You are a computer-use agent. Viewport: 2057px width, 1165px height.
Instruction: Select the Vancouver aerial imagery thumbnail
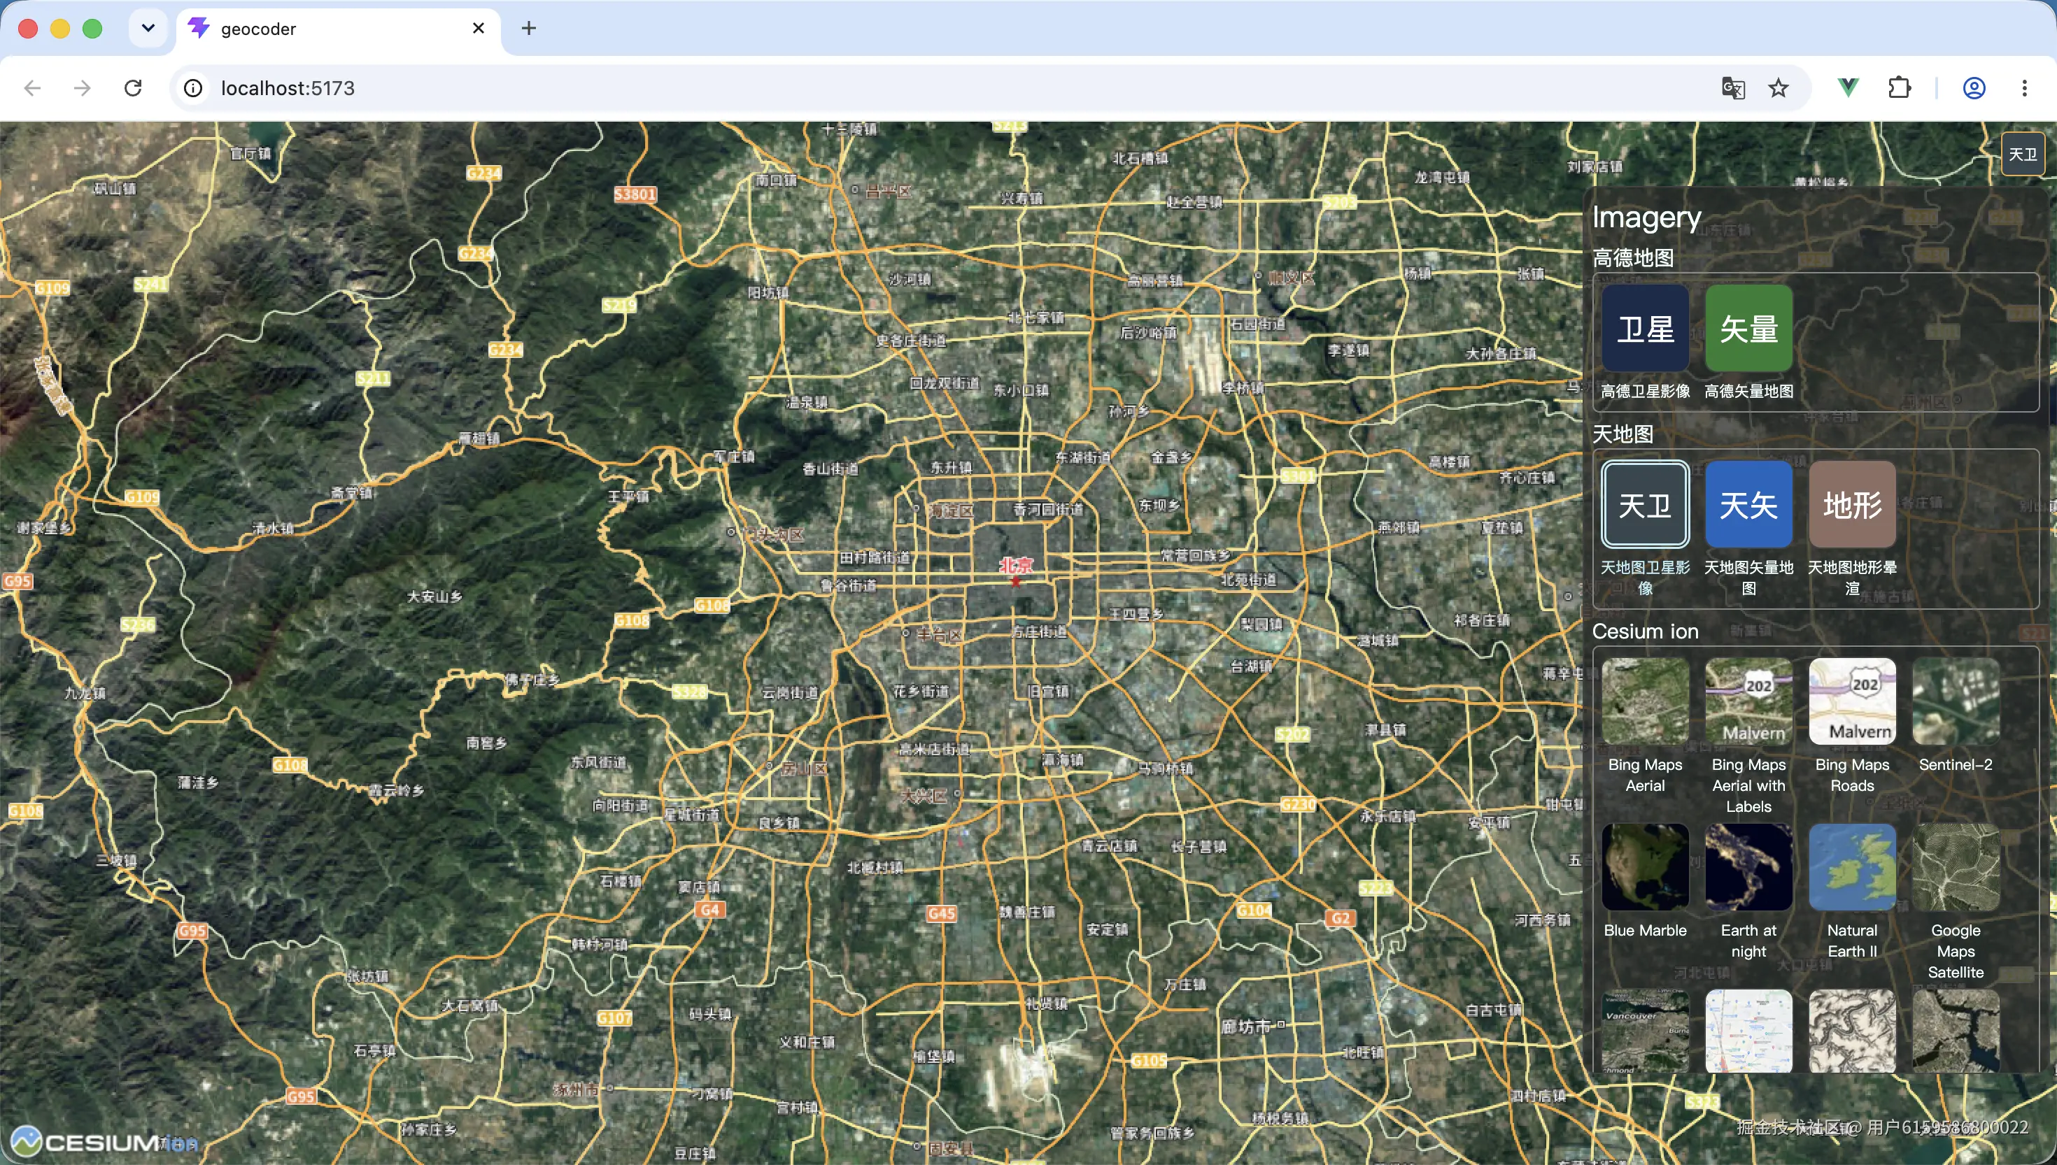pyautogui.click(x=1645, y=1031)
